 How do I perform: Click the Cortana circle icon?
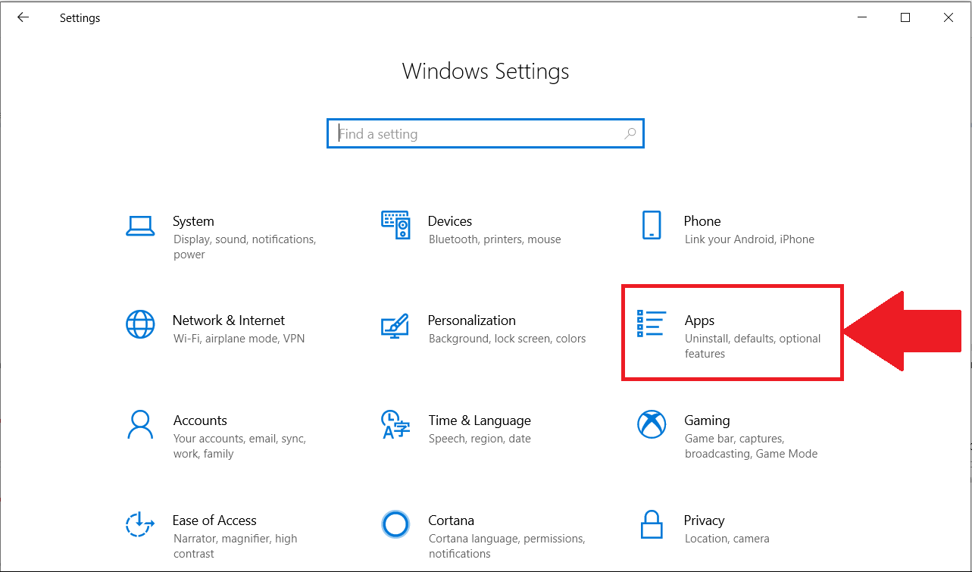[x=395, y=524]
